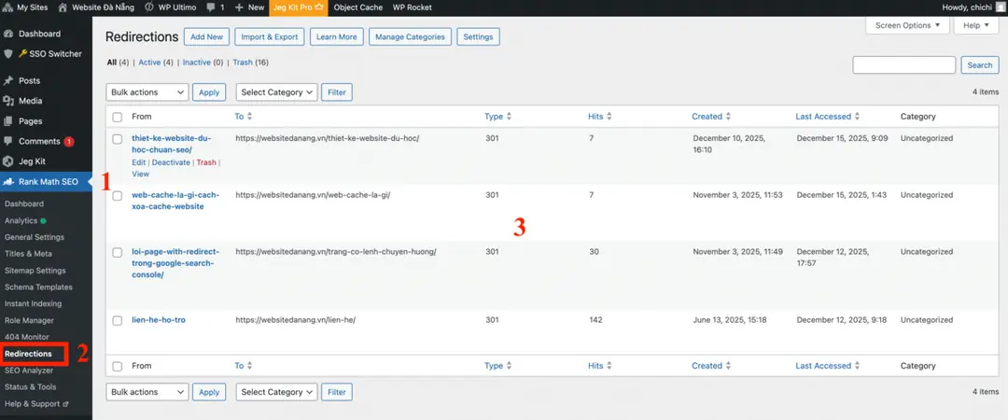1008x420 pixels.
Task: Click the Learn More button
Action: click(x=337, y=36)
